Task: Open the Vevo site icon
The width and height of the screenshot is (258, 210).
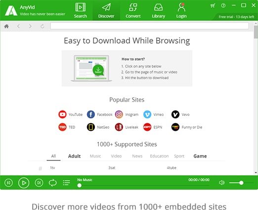Action: (175, 114)
